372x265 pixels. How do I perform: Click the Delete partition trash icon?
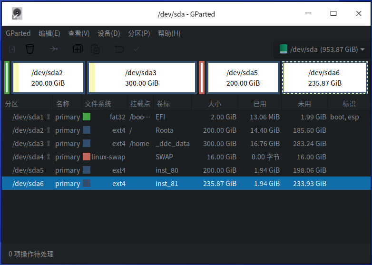pyautogui.click(x=30, y=49)
